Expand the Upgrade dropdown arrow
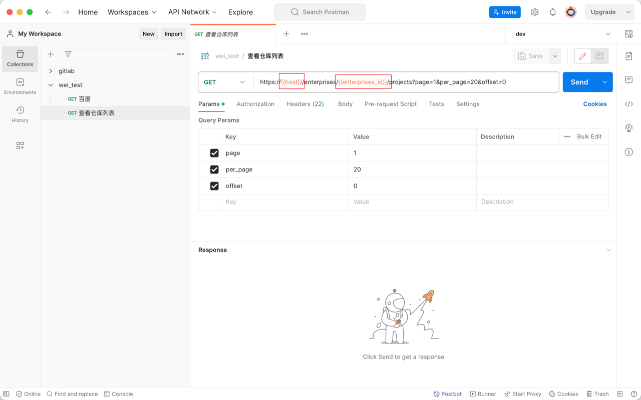 [628, 12]
